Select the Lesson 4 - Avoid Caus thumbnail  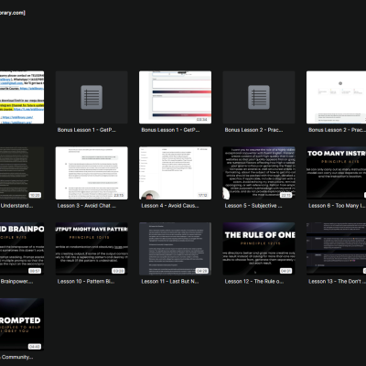[x=175, y=173]
